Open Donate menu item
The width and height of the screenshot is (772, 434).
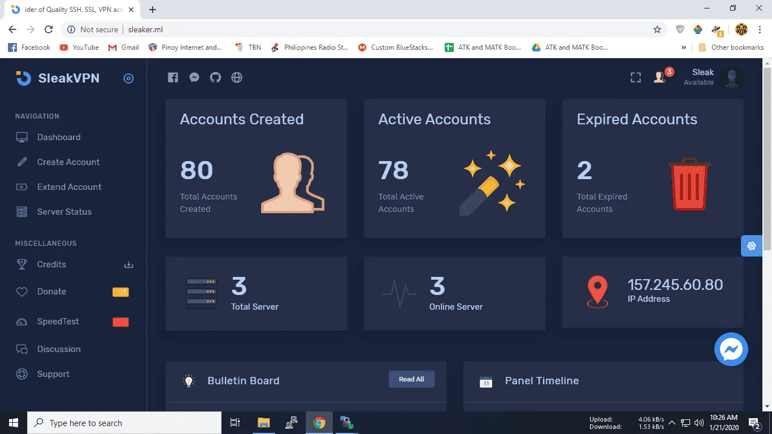[51, 292]
